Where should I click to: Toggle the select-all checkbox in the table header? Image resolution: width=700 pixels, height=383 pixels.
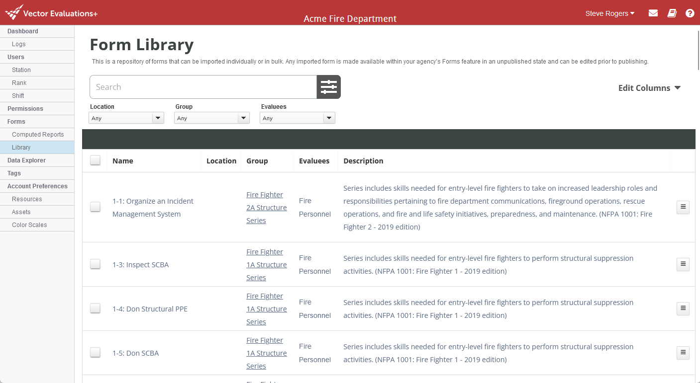pyautogui.click(x=95, y=160)
